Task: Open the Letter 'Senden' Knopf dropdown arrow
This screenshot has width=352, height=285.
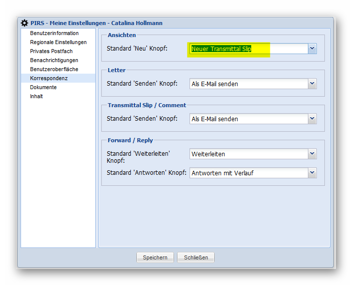Action: [x=312, y=84]
